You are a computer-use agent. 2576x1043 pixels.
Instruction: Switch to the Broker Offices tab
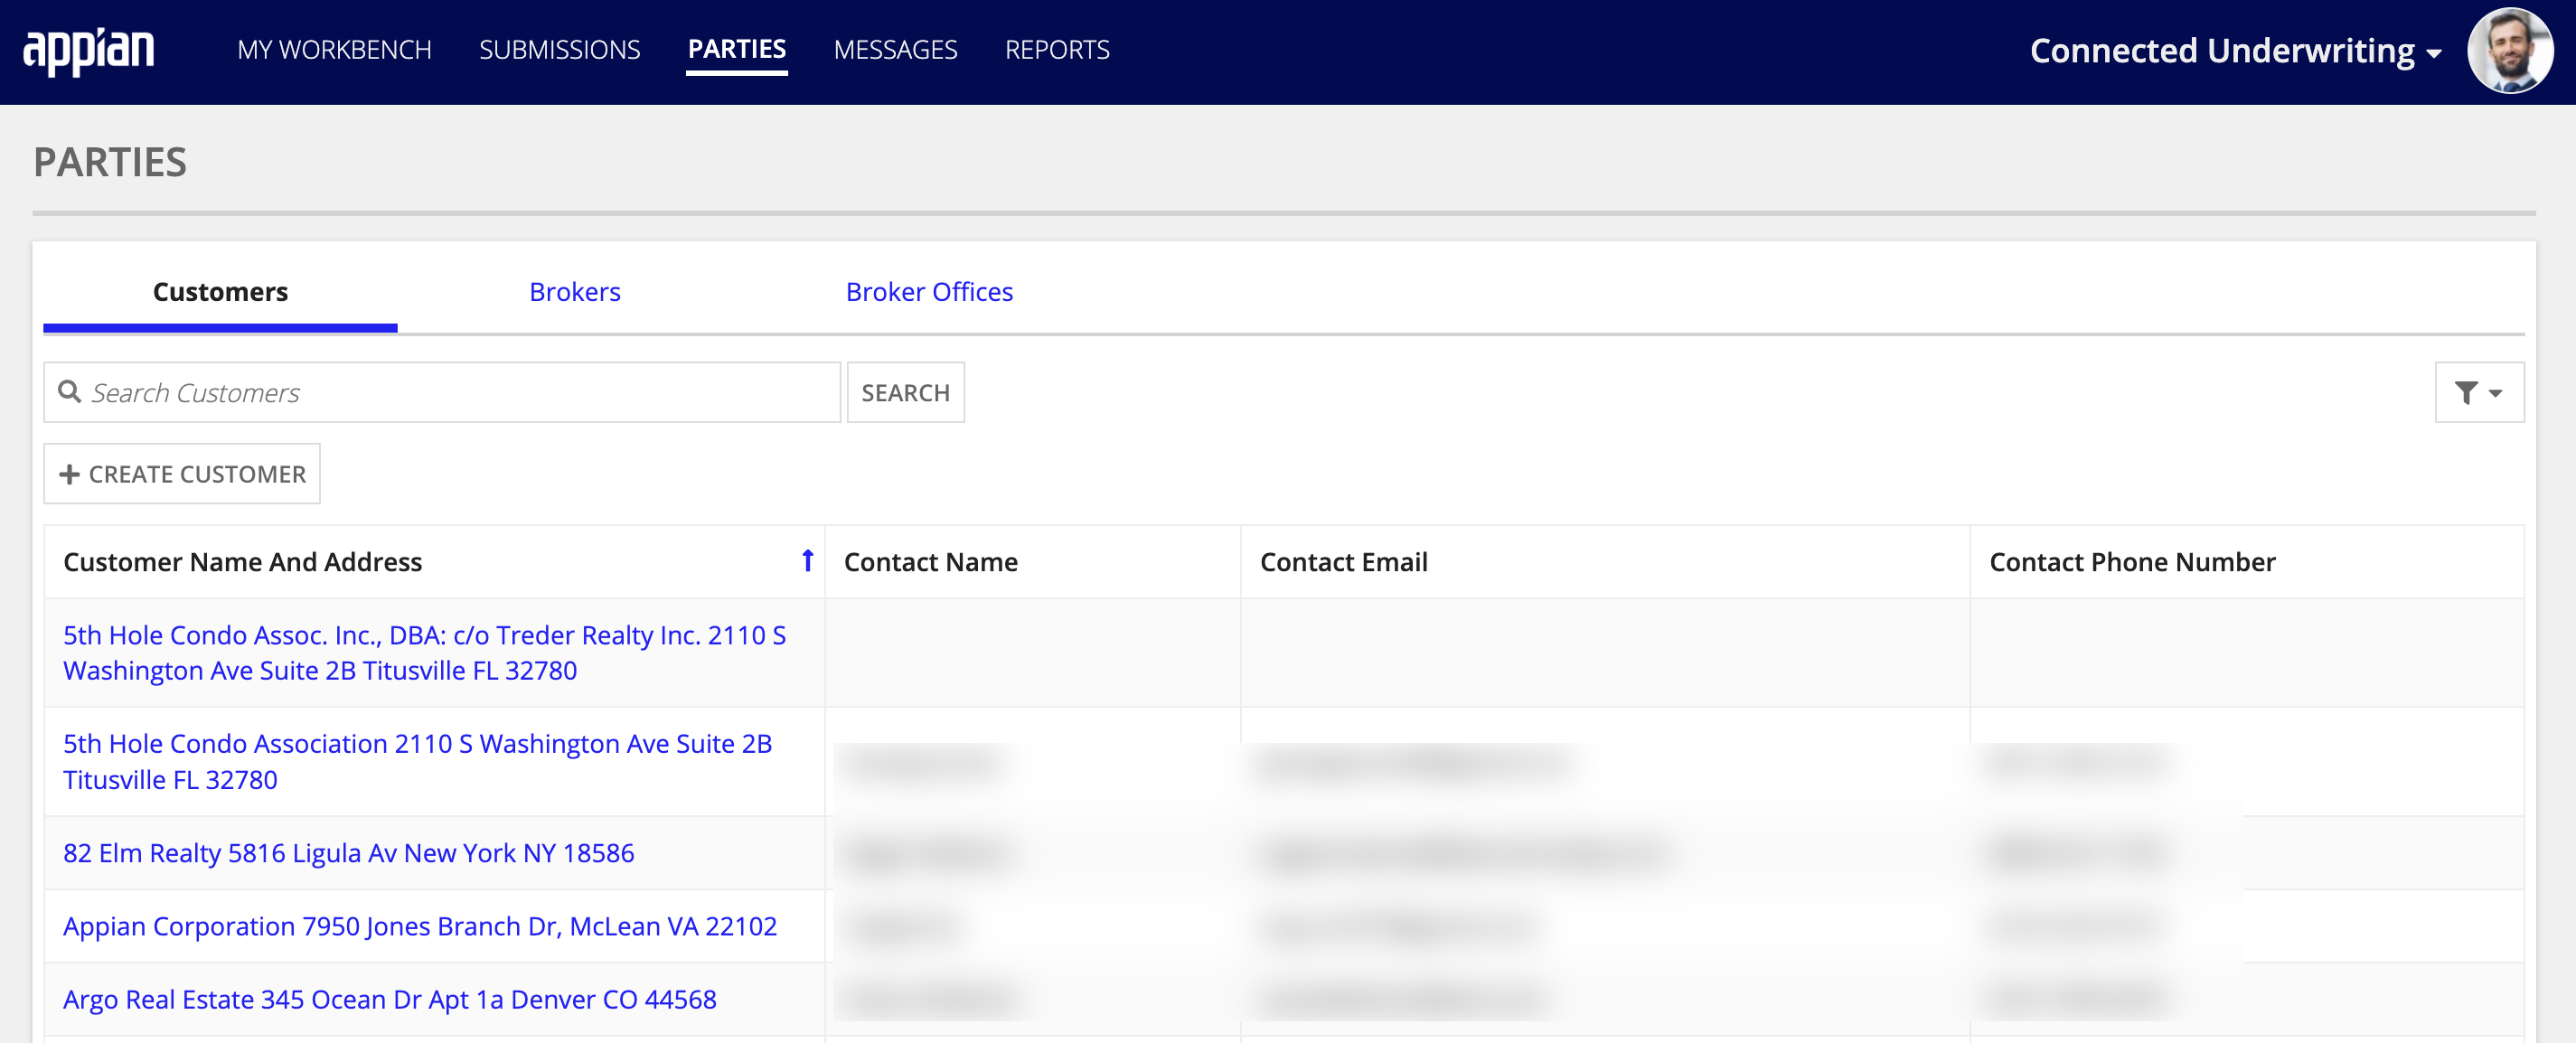[930, 292]
